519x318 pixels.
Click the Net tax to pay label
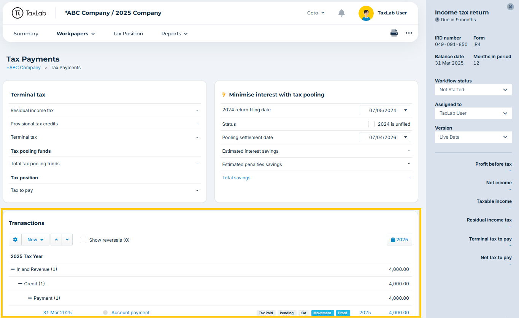coord(496,258)
